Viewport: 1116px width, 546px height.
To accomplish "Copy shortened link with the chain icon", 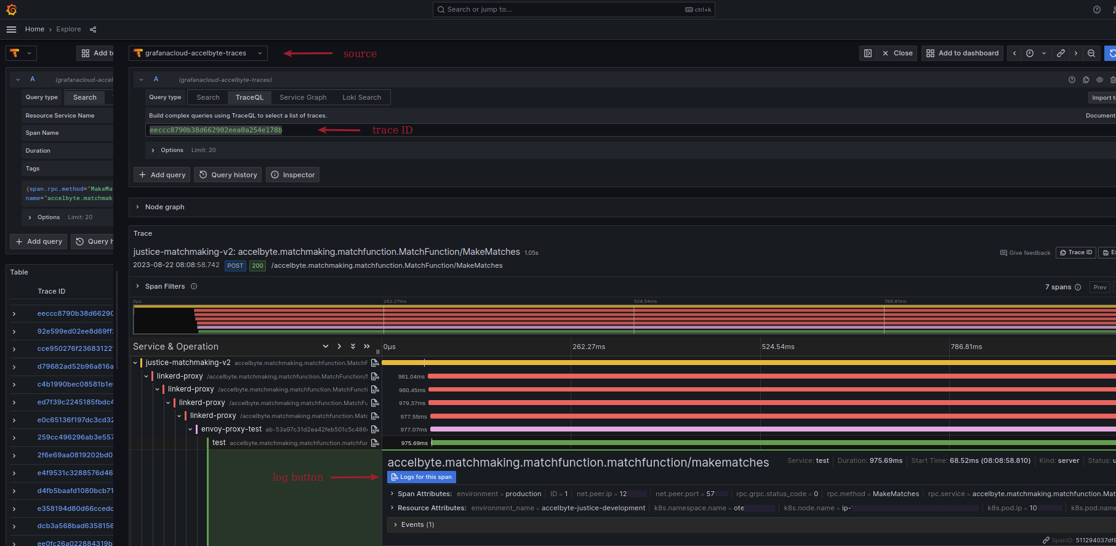I will 1061,54.
